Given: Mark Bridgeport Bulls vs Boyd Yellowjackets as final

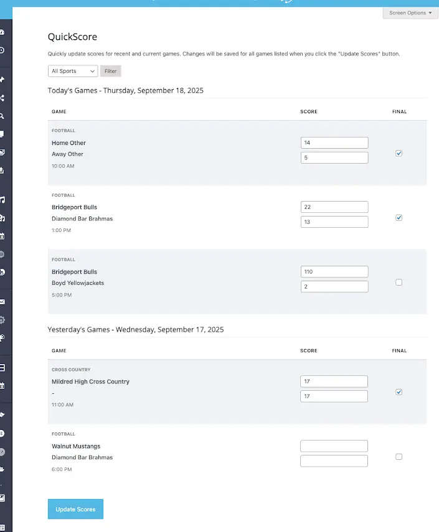Looking at the screenshot, I should click(x=399, y=282).
